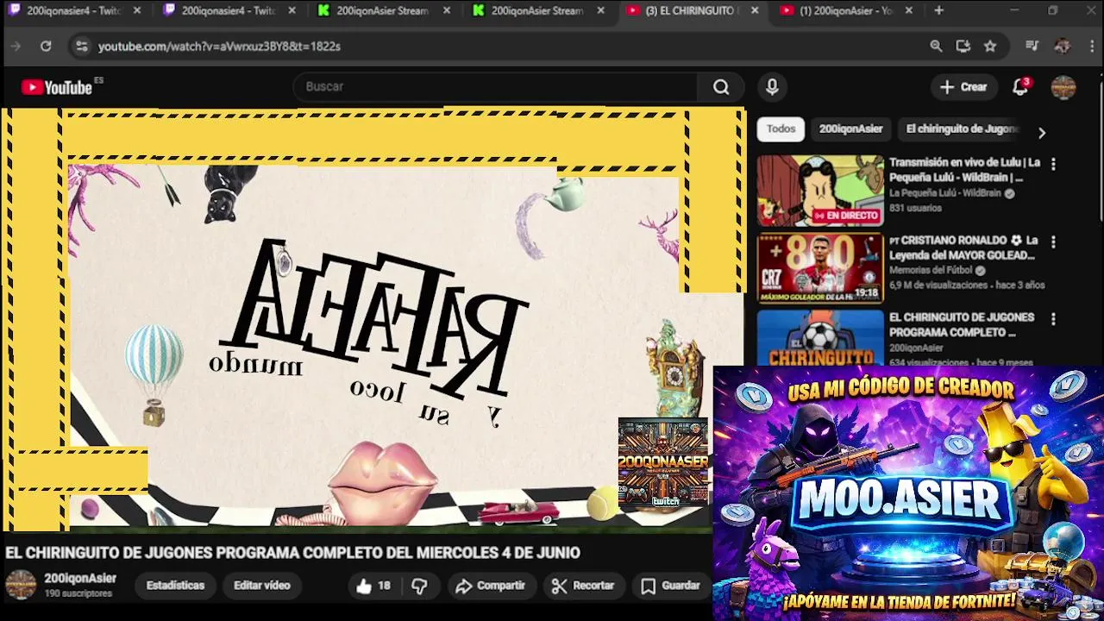This screenshot has height=621, width=1104.
Task: Open Transmisión en vivo de Lulu title
Action: coord(964,170)
